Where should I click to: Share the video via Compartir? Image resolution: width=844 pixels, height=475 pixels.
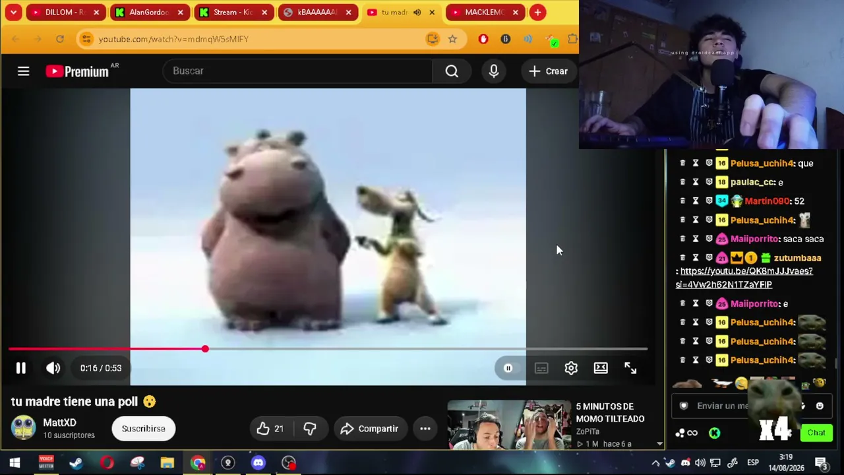point(370,429)
